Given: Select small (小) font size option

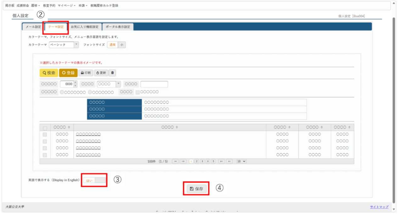Looking at the screenshot, I should pos(122,45).
